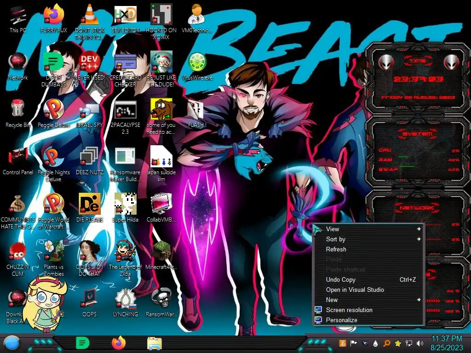
Task: Click the Java tray icon
Action: pyautogui.click(x=342, y=343)
